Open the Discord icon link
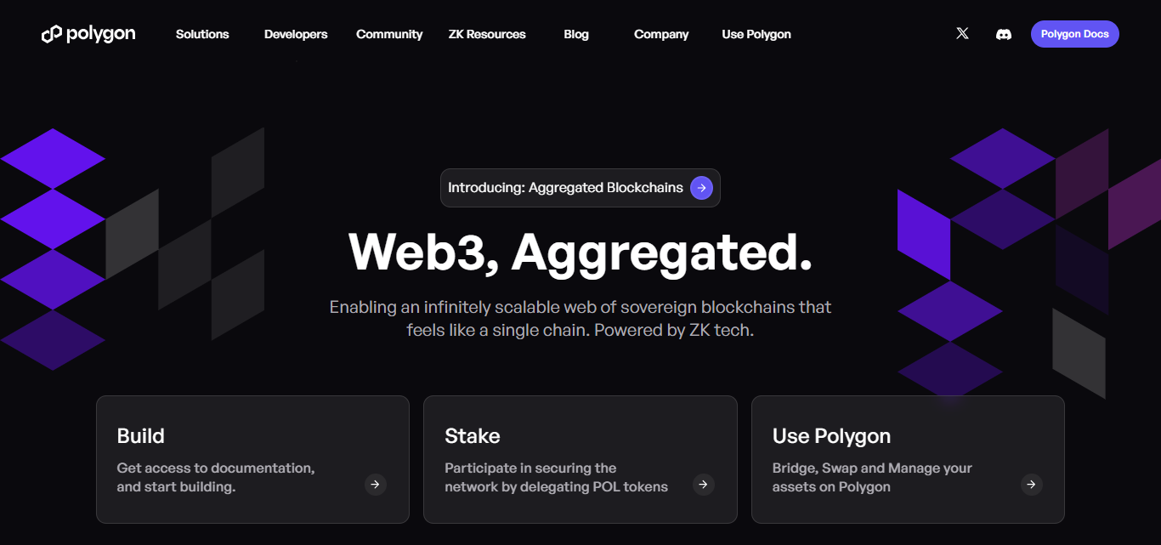 tap(1004, 34)
